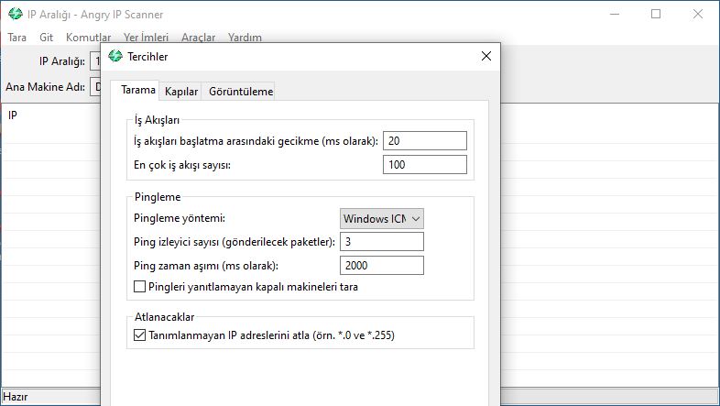720x406 pixels.
Task: Close the Tercihler dialog
Action: click(486, 56)
